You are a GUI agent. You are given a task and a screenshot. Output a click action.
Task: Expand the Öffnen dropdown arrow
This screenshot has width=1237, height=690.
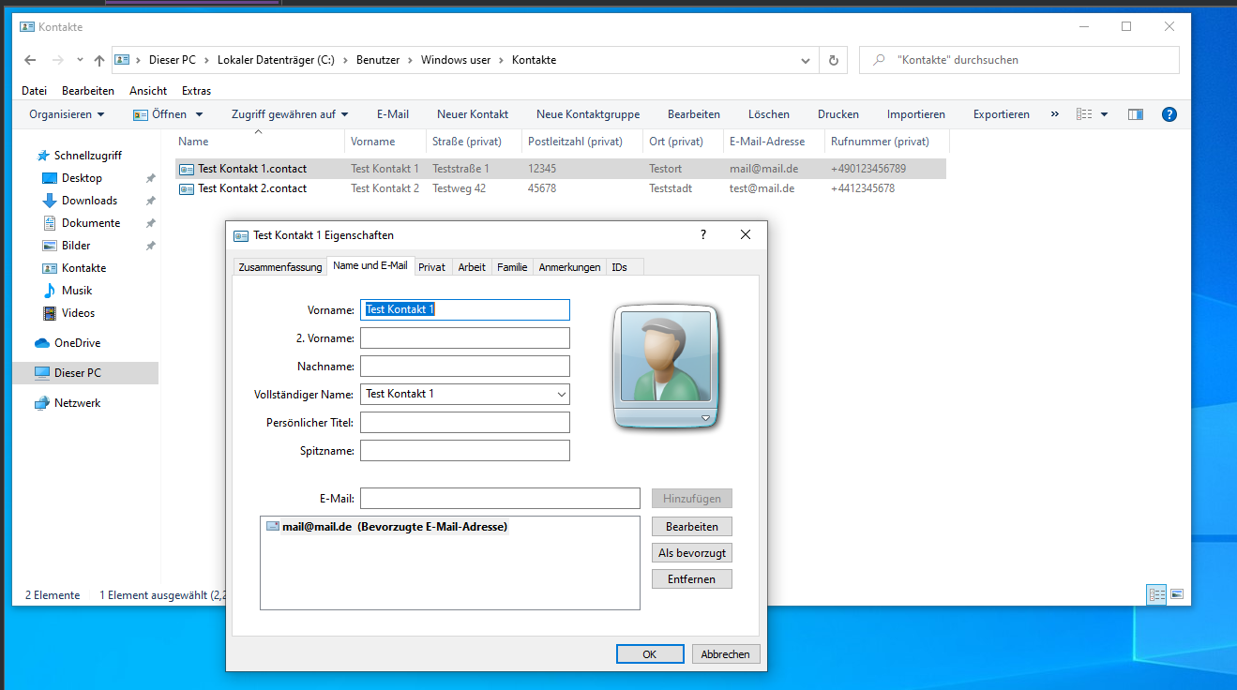tap(199, 114)
